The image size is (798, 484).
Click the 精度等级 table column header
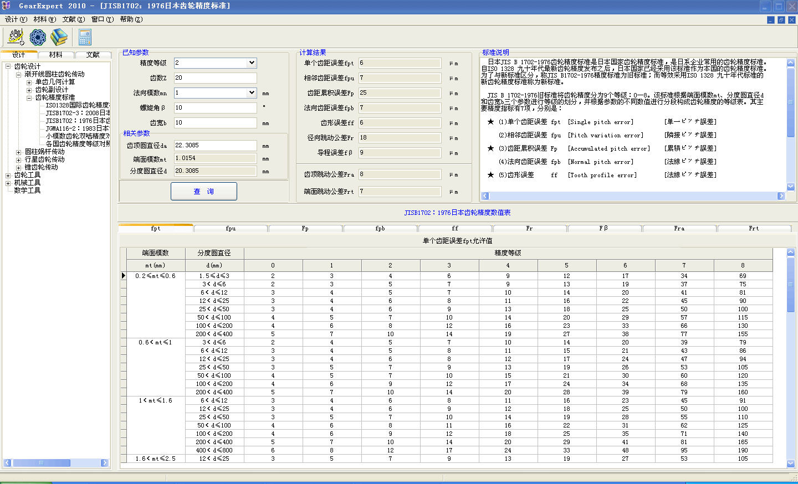(508, 253)
